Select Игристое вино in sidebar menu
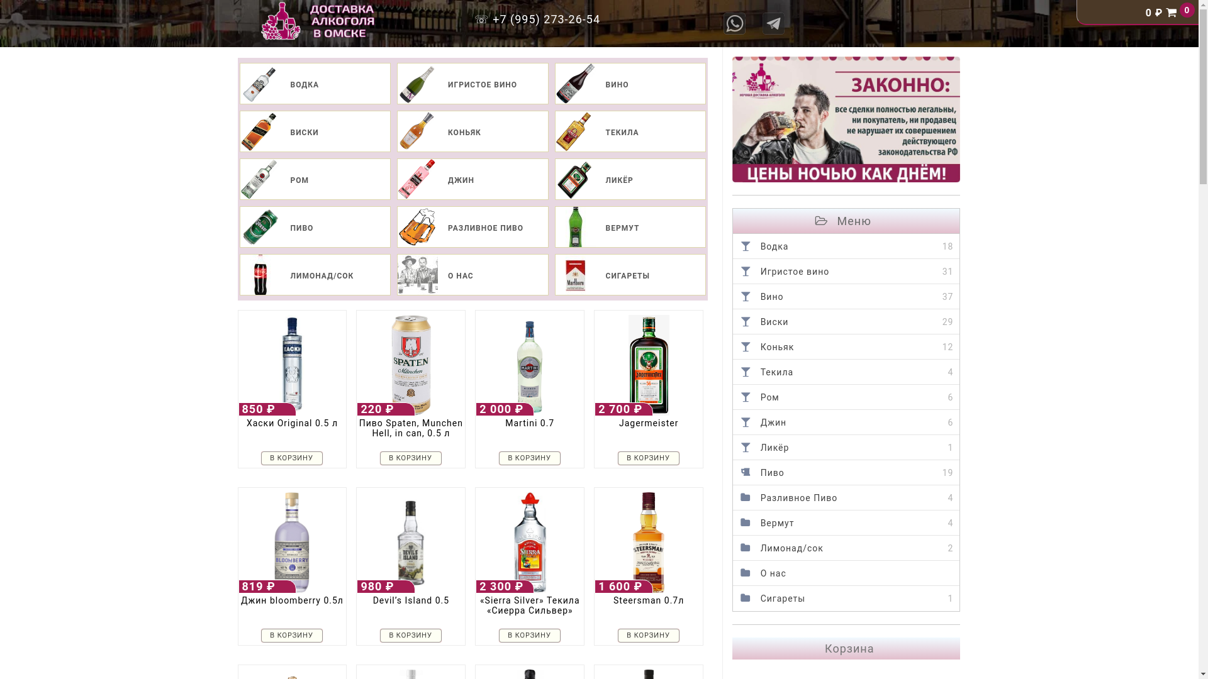 tap(846, 272)
